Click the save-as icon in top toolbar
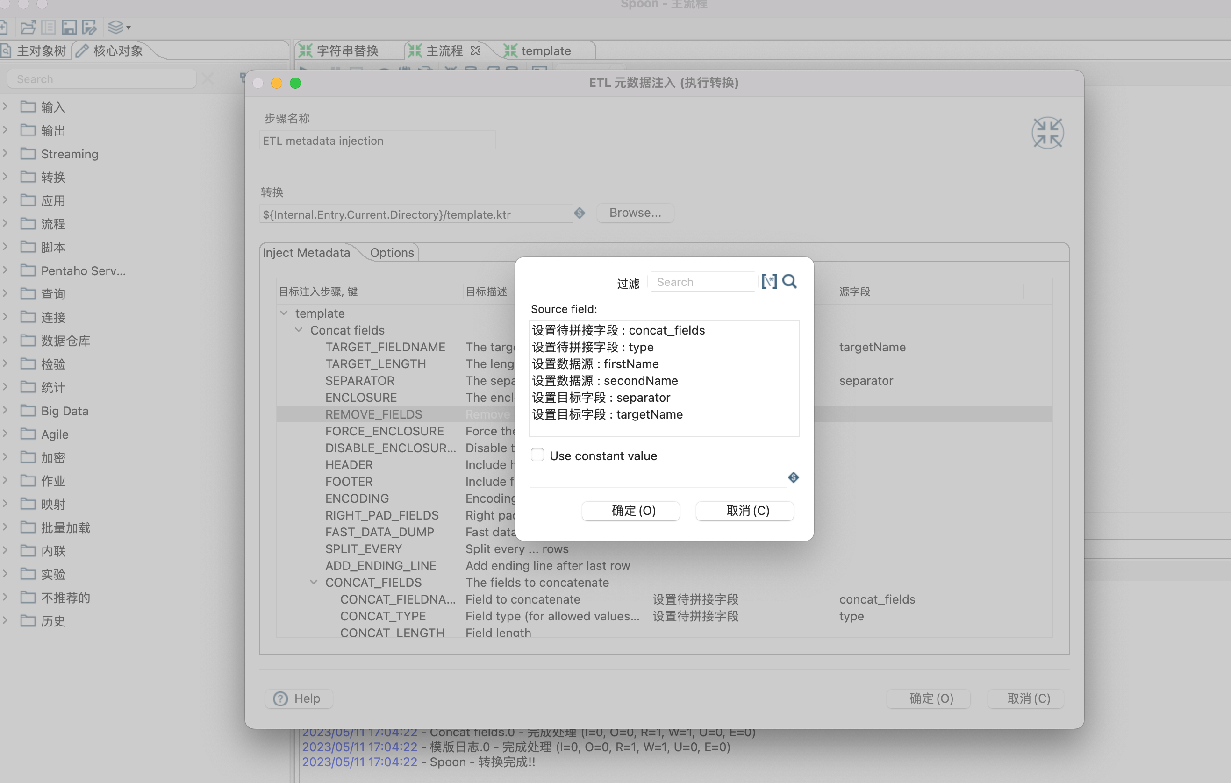Image resolution: width=1231 pixels, height=783 pixels. [89, 27]
